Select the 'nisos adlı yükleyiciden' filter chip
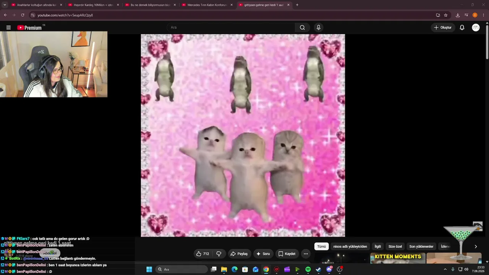Viewport: 489px width, 275px height. pyautogui.click(x=350, y=246)
